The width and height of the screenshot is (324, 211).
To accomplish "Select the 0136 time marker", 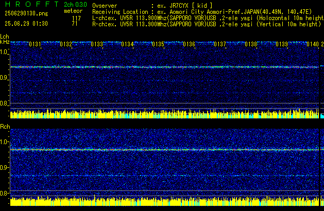I will coord(189,44).
